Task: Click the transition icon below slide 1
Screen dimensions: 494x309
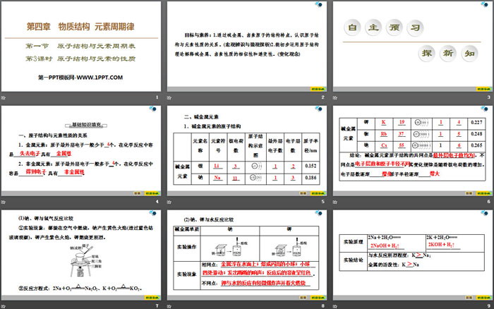Action: [x=4, y=97]
